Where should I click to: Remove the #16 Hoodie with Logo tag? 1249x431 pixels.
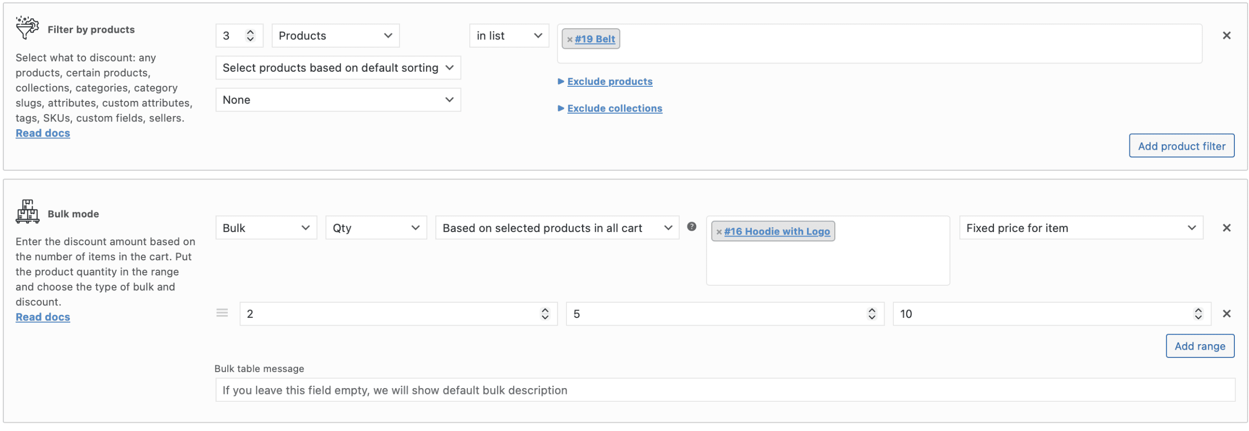point(718,232)
